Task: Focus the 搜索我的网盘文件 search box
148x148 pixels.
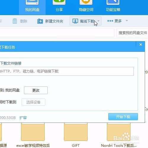Action: click(x=132, y=33)
